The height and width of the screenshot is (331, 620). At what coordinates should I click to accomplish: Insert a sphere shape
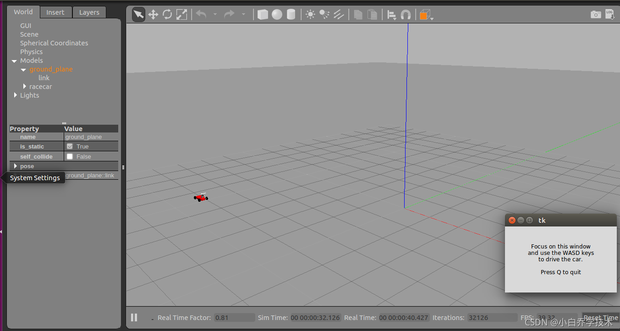tap(277, 15)
